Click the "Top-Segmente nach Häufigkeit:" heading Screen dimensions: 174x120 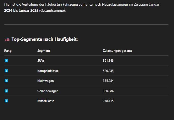(x=45, y=39)
